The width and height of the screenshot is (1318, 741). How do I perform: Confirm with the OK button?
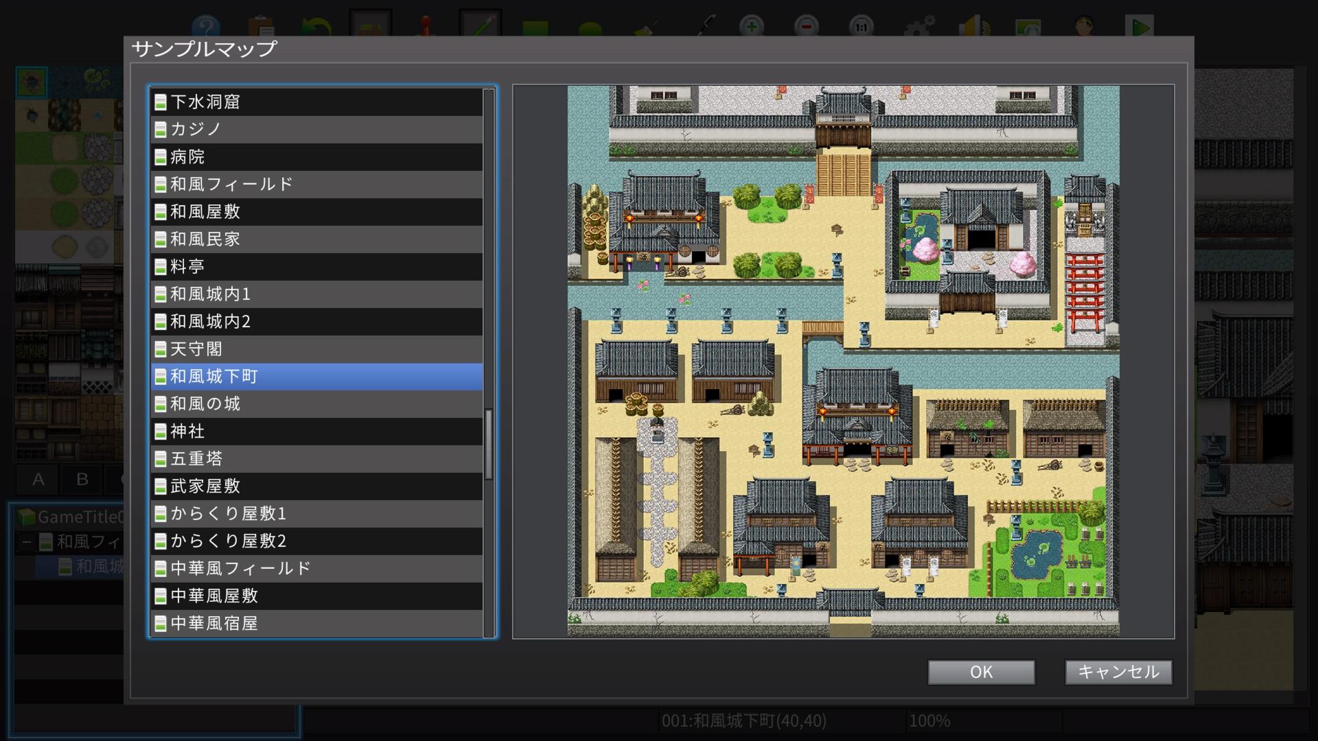tap(981, 672)
